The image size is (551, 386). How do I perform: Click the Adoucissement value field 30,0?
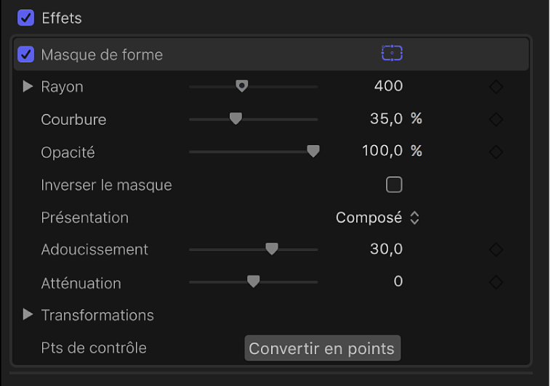(386, 249)
